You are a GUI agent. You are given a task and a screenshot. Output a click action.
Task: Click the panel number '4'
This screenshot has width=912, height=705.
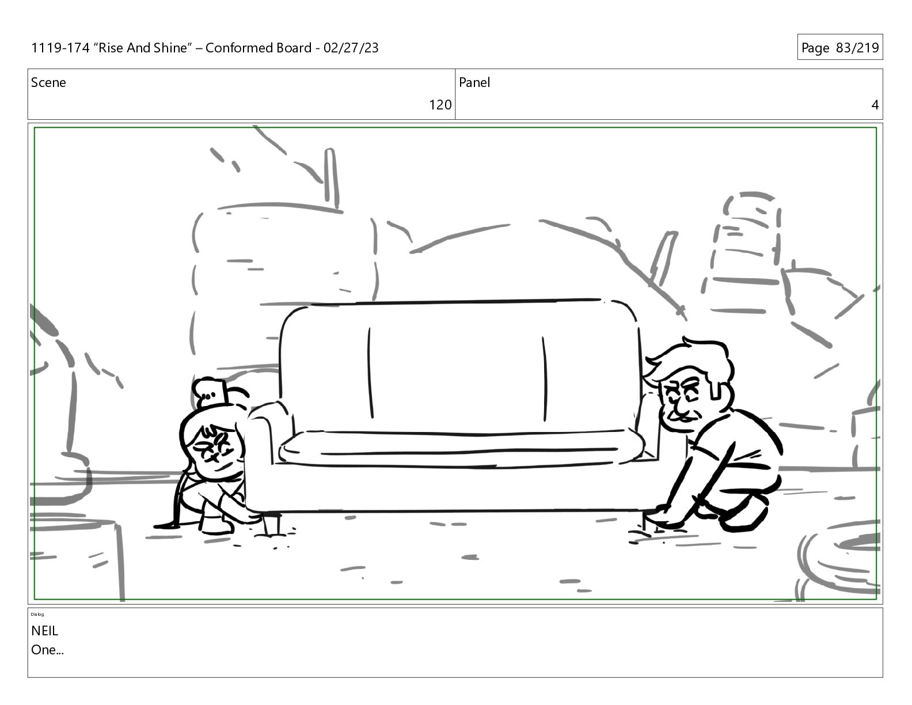click(x=875, y=105)
